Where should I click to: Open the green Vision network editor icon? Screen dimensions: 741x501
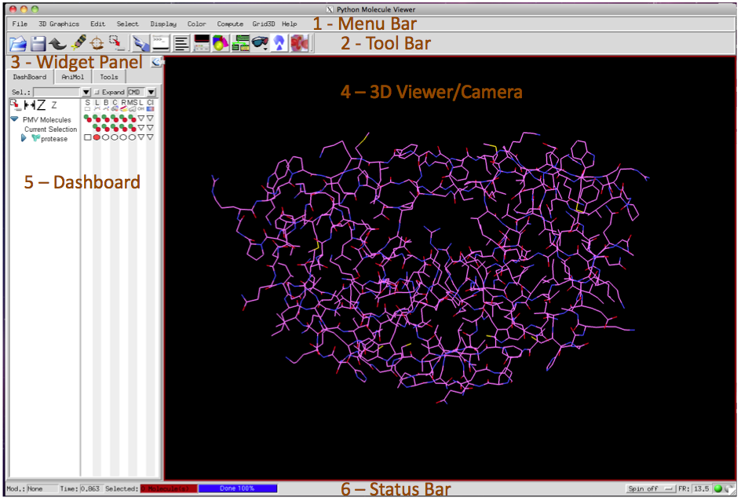click(x=240, y=43)
